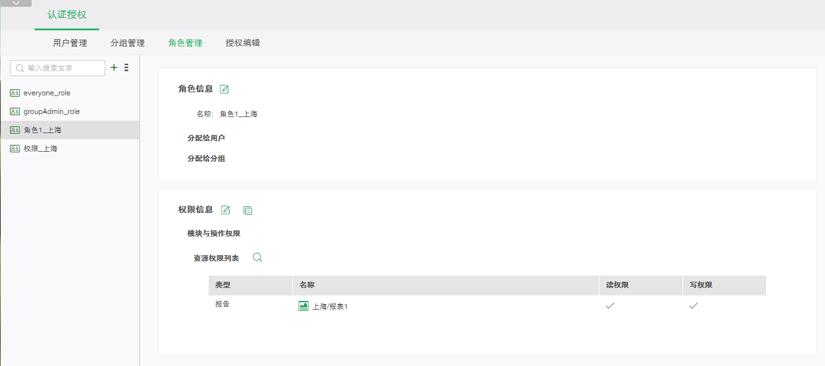Viewport: 825px width, 366px height.
Task: Click edit icon beside 权限信息
Action: [225, 210]
